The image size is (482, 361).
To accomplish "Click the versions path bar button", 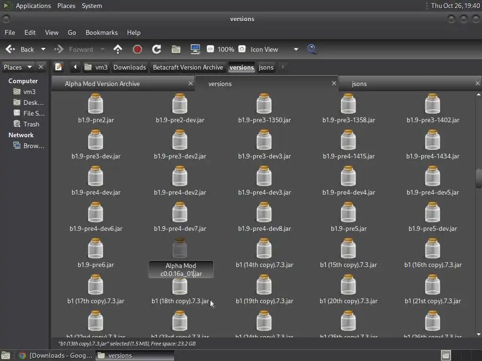I will (241, 67).
